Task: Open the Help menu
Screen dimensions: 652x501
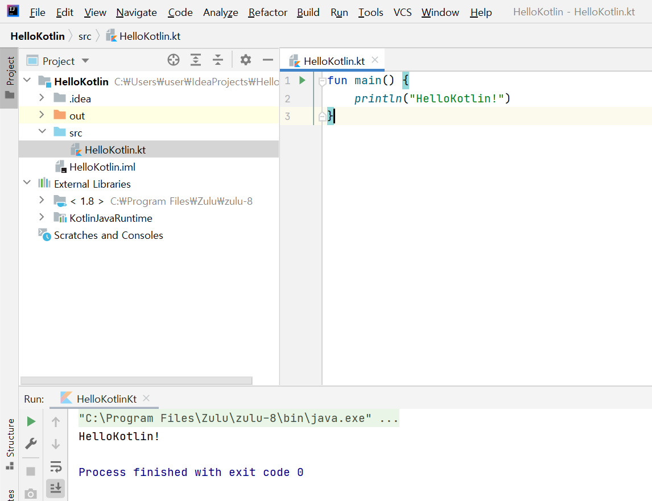Action: tap(481, 13)
